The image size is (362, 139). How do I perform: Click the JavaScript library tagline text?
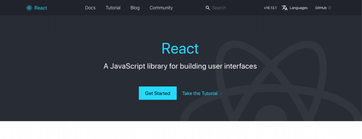pyautogui.click(x=180, y=66)
